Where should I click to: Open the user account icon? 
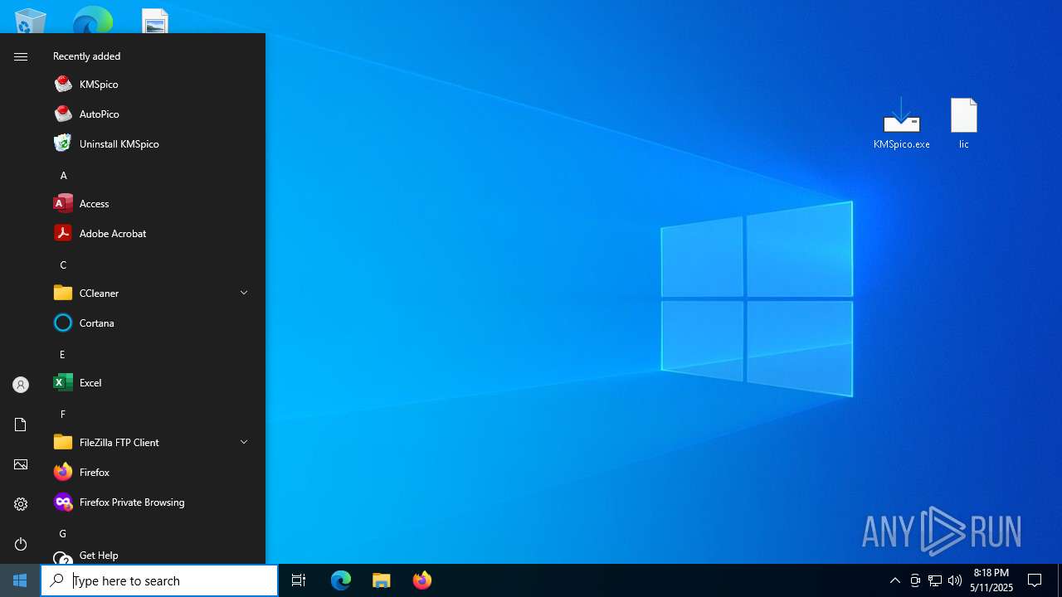coord(21,385)
